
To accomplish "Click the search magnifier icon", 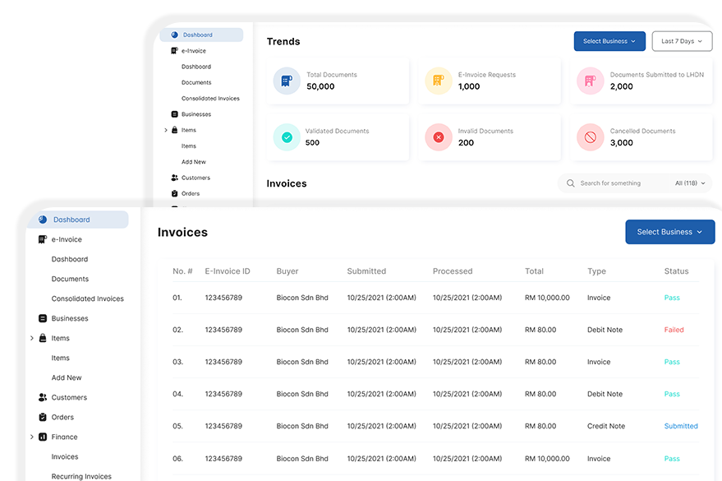I will [570, 183].
